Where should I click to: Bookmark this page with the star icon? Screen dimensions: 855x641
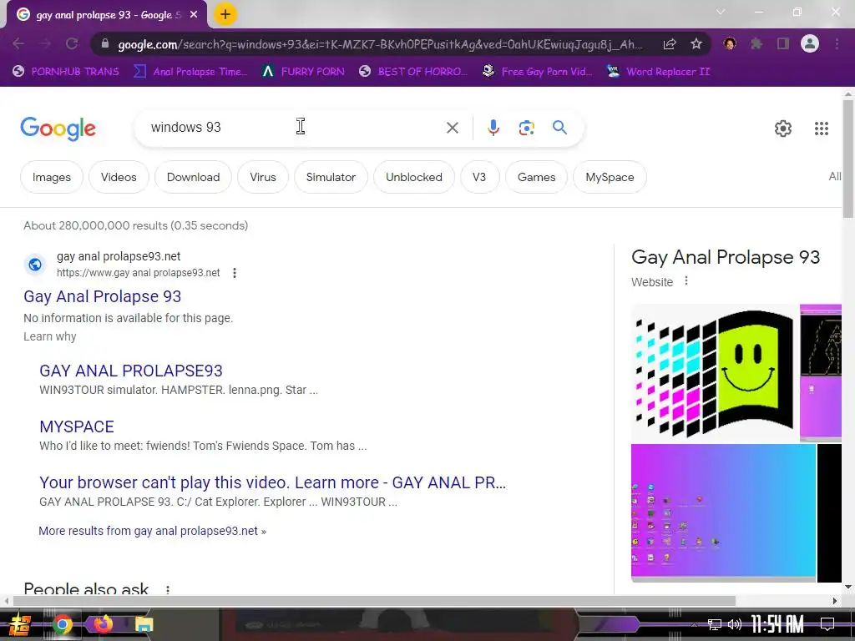[x=696, y=44]
